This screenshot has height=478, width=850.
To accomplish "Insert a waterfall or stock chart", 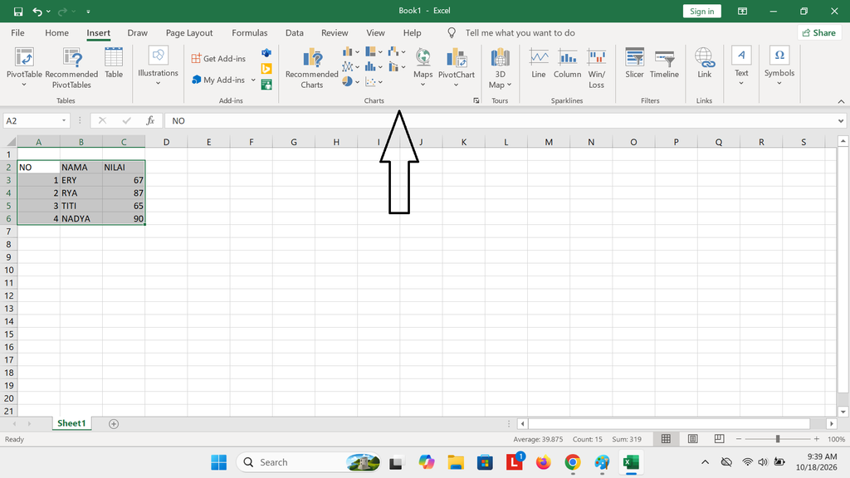I will coord(397,51).
